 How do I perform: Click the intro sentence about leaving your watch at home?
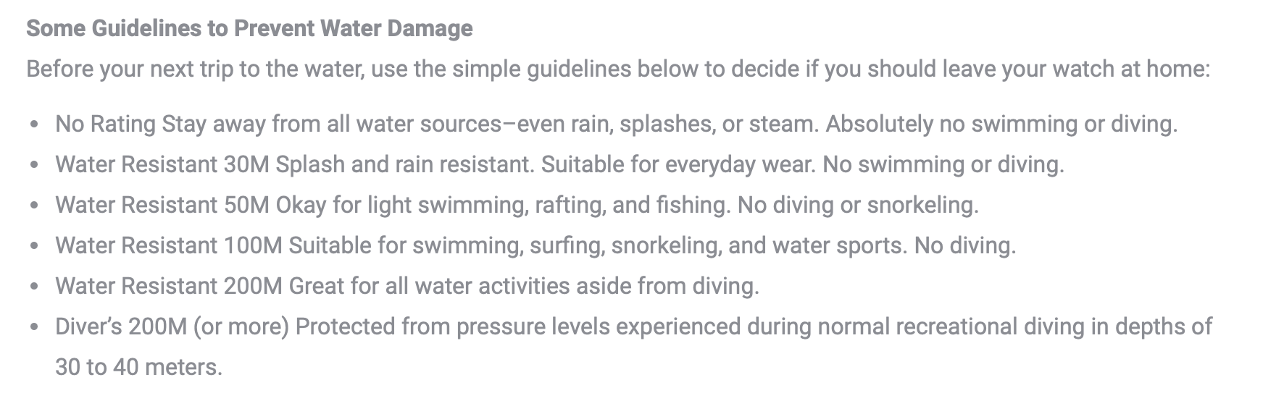point(618,69)
